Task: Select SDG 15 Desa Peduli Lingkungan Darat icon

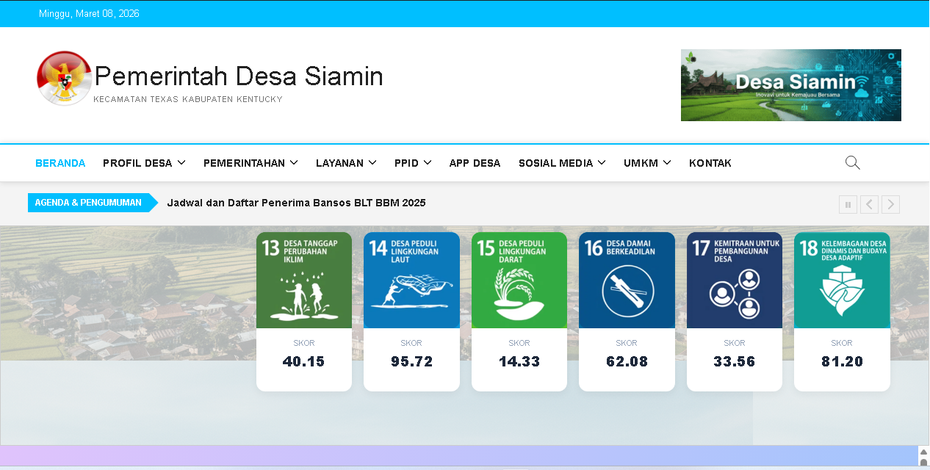Action: (519, 280)
